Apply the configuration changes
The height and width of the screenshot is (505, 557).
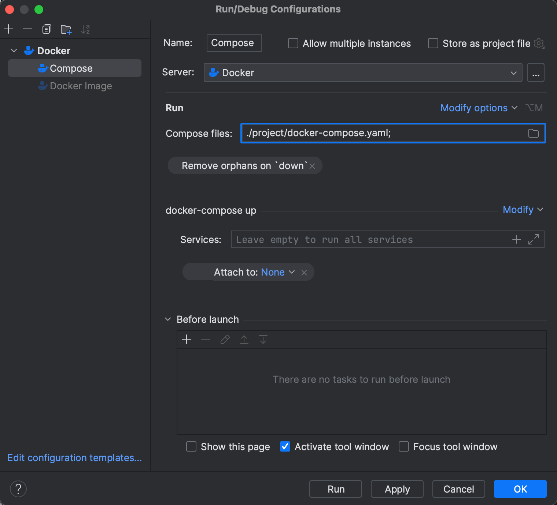[396, 489]
